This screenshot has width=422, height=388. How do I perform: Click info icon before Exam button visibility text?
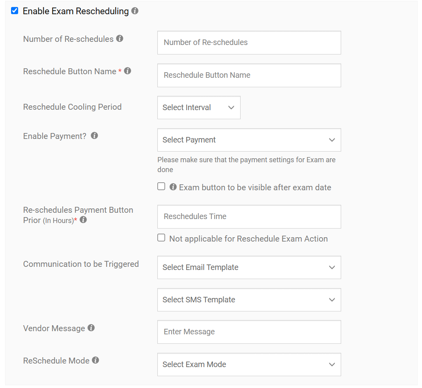click(x=173, y=187)
